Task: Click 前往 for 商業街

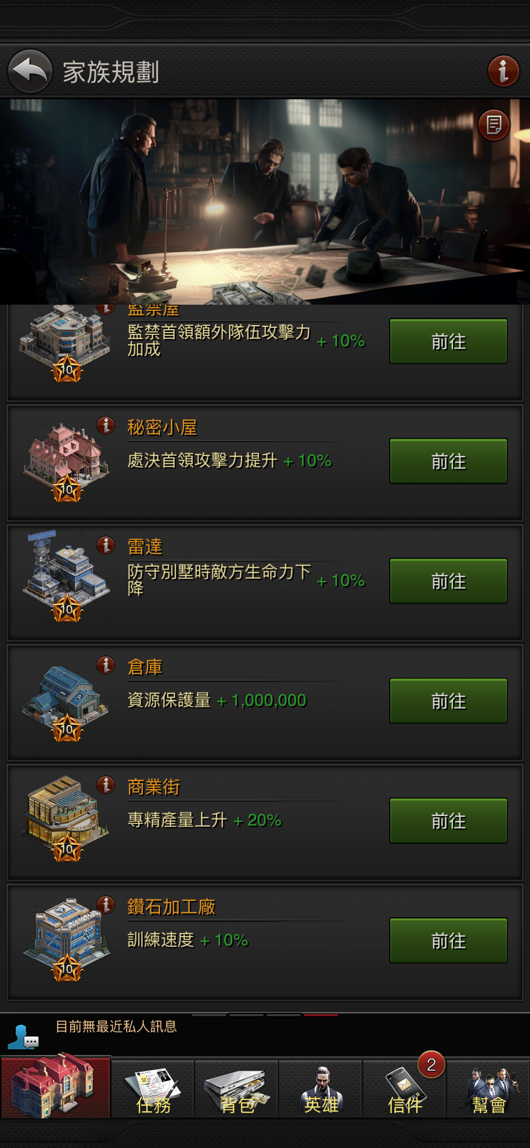Action: coord(448,821)
